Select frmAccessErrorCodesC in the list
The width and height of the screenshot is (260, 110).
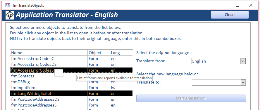point(71,58)
